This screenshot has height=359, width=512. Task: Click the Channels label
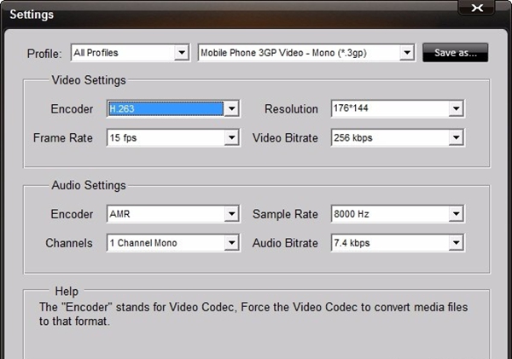point(69,243)
